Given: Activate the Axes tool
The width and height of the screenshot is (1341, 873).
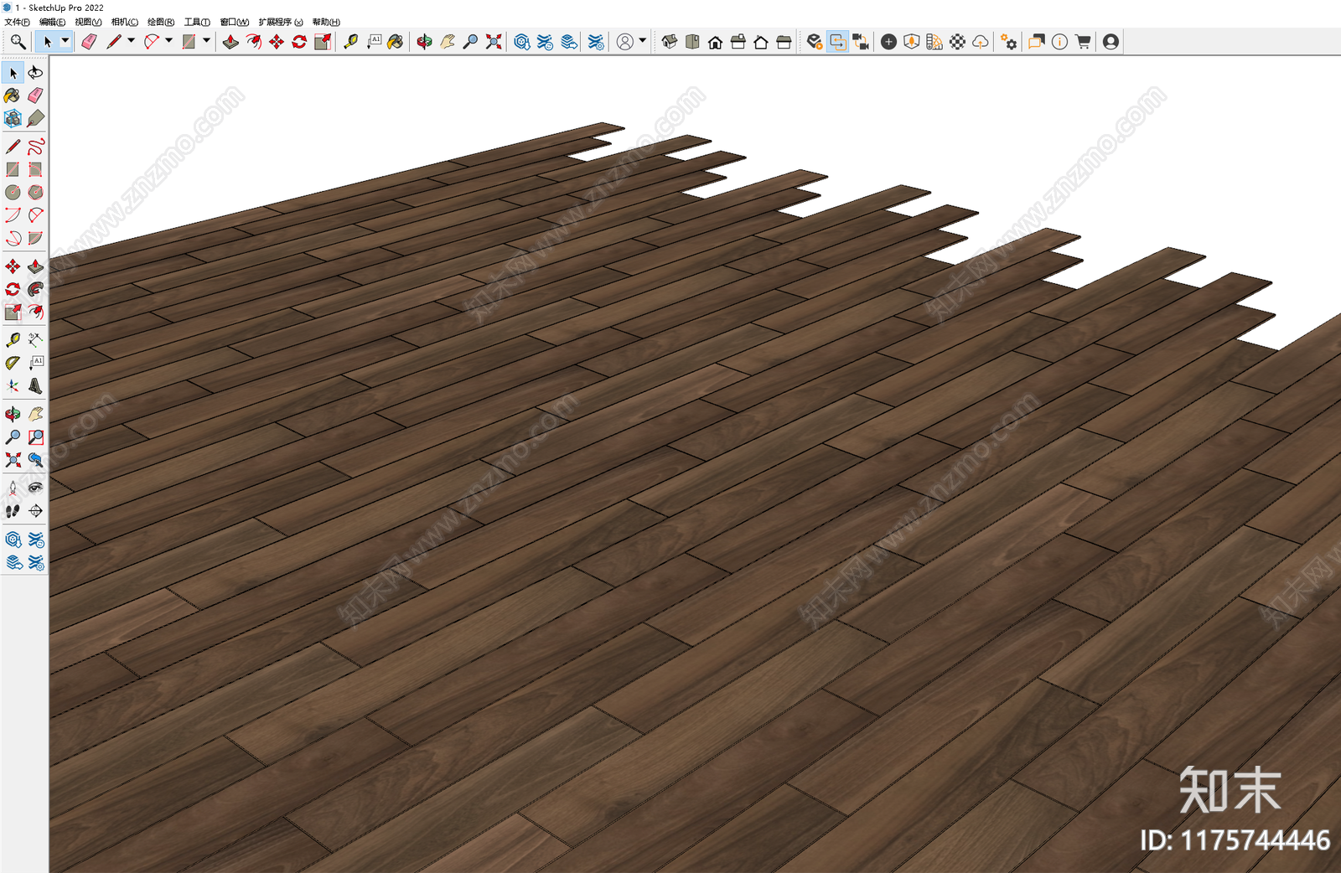Looking at the screenshot, I should click(x=13, y=385).
